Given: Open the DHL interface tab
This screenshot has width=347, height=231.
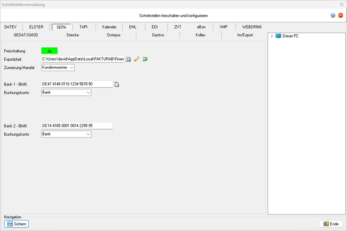Looking at the screenshot, I should pyautogui.click(x=132, y=27).
